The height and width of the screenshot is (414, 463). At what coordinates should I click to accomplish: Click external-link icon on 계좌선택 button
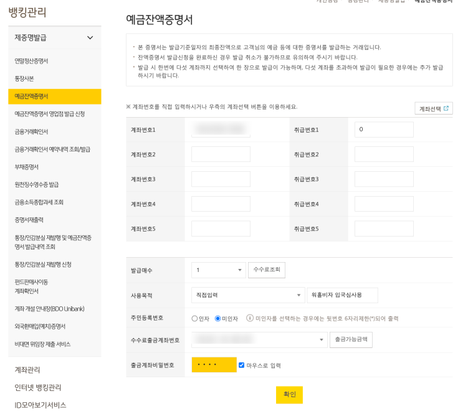point(446,108)
